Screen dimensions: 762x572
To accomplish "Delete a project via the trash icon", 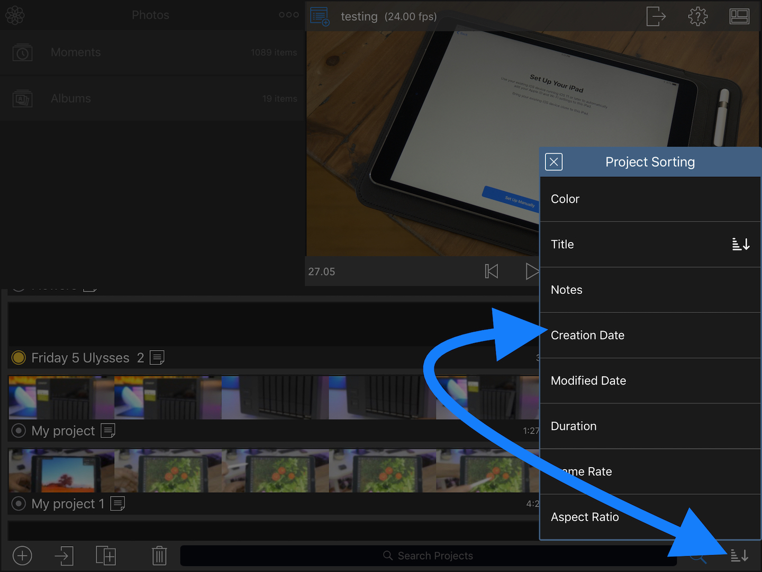I will [159, 556].
